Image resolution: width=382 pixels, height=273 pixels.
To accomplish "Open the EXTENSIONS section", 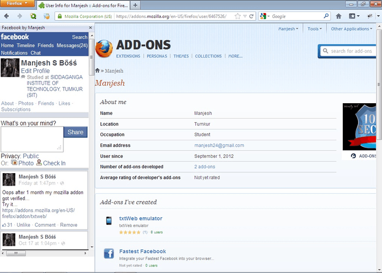I will coord(128,56).
